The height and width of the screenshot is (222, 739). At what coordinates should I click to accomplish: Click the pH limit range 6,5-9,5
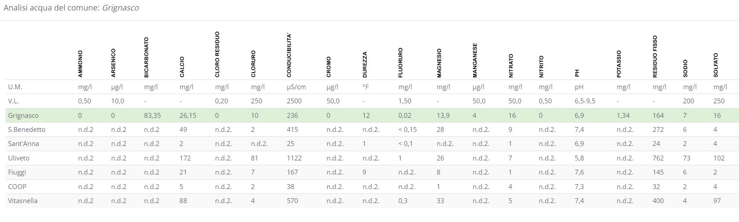coord(585,101)
